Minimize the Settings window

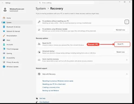click(119, 2)
